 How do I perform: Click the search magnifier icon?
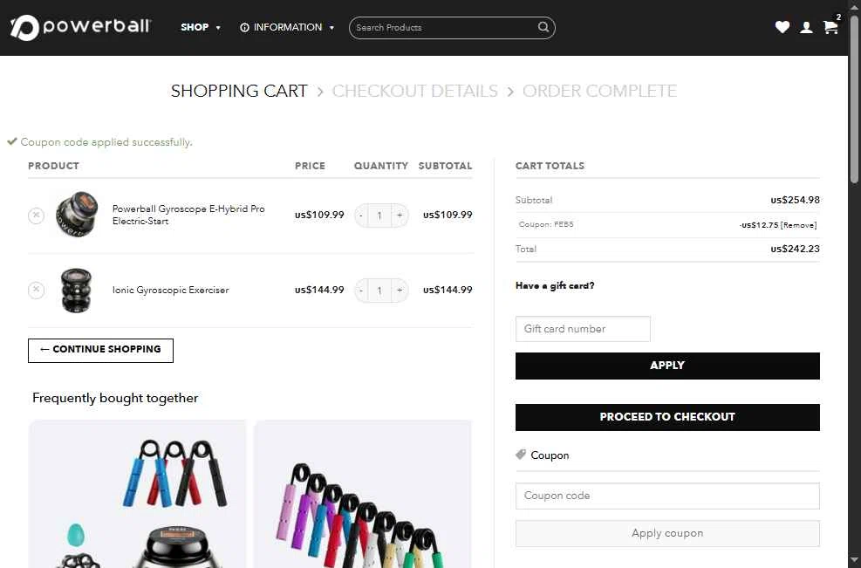(x=543, y=27)
